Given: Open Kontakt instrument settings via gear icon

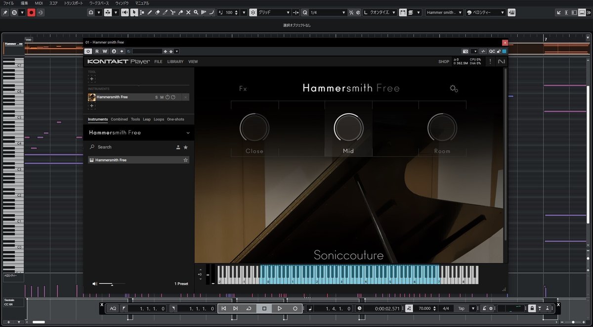Looking at the screenshot, I should (454, 88).
